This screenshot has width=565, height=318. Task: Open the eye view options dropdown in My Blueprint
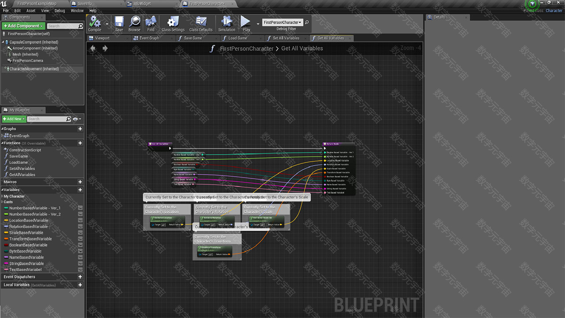coord(77,119)
